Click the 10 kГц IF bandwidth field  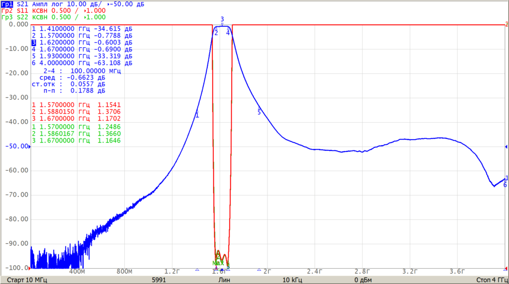pos(292,280)
